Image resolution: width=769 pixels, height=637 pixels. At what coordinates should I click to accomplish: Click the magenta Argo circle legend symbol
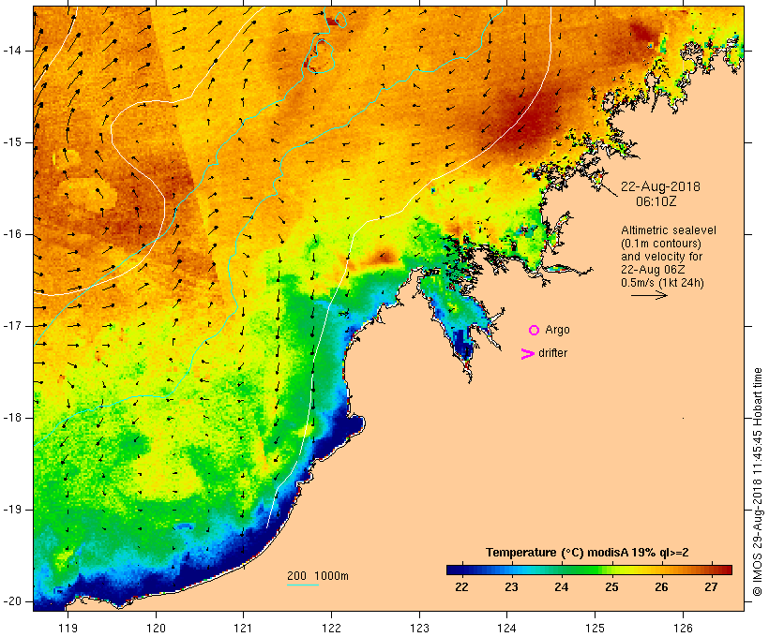click(x=535, y=331)
